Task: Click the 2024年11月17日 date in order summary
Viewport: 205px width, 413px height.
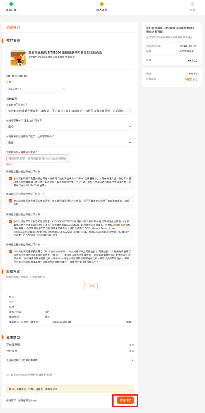Action: (x=188, y=46)
